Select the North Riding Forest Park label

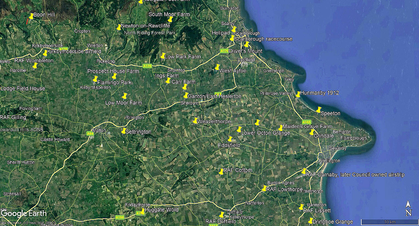pos(150,33)
